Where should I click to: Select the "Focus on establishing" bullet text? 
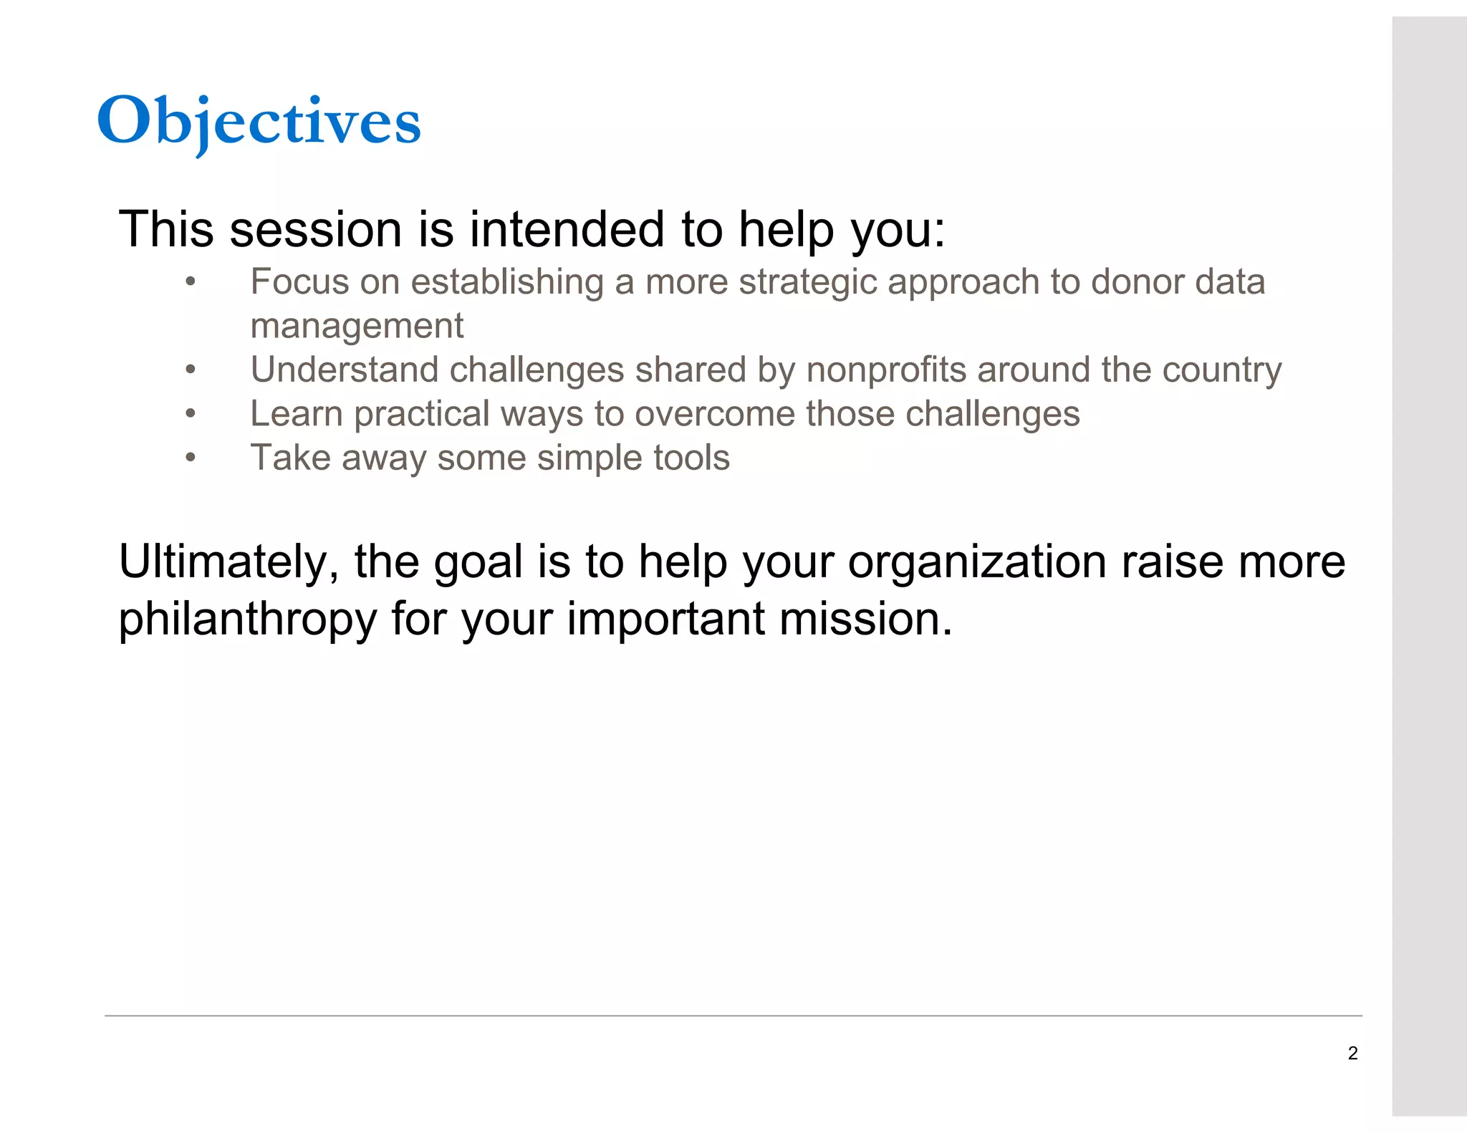pyautogui.click(x=757, y=281)
